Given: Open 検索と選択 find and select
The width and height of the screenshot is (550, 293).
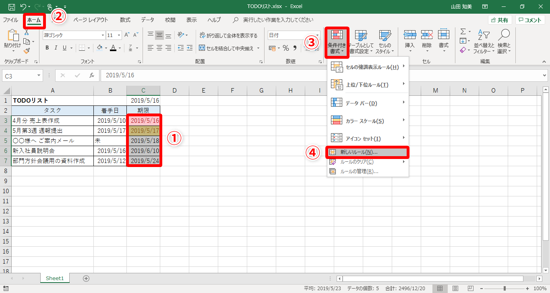Looking at the screenshot, I should click(x=504, y=42).
